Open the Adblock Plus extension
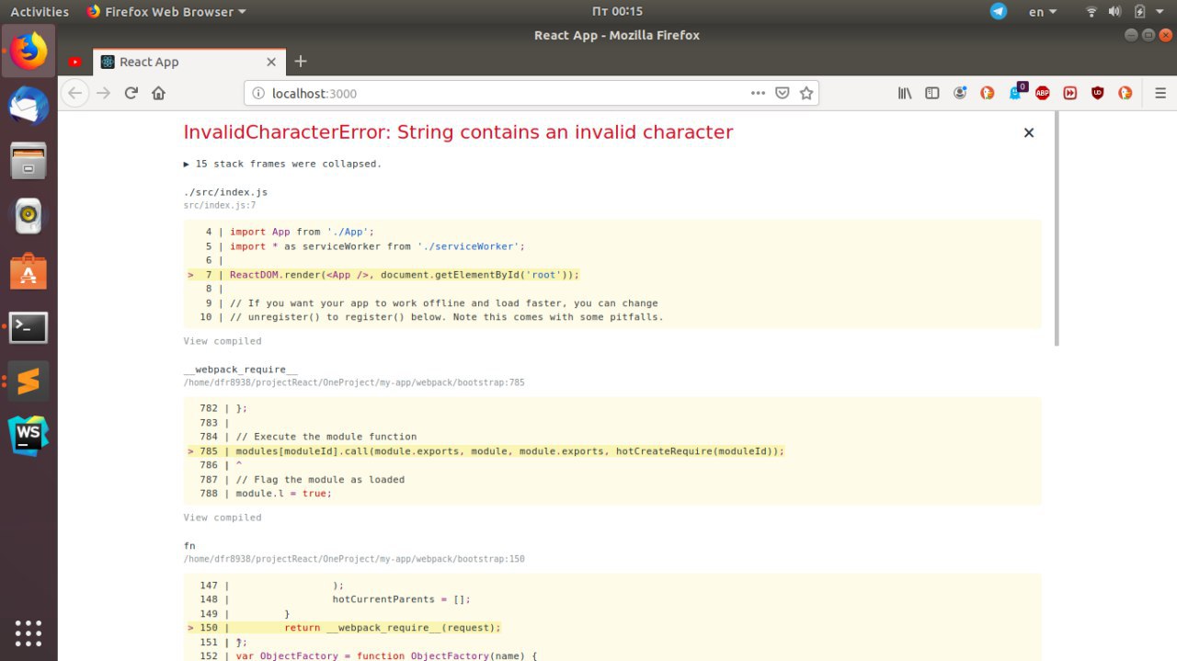 1043,93
